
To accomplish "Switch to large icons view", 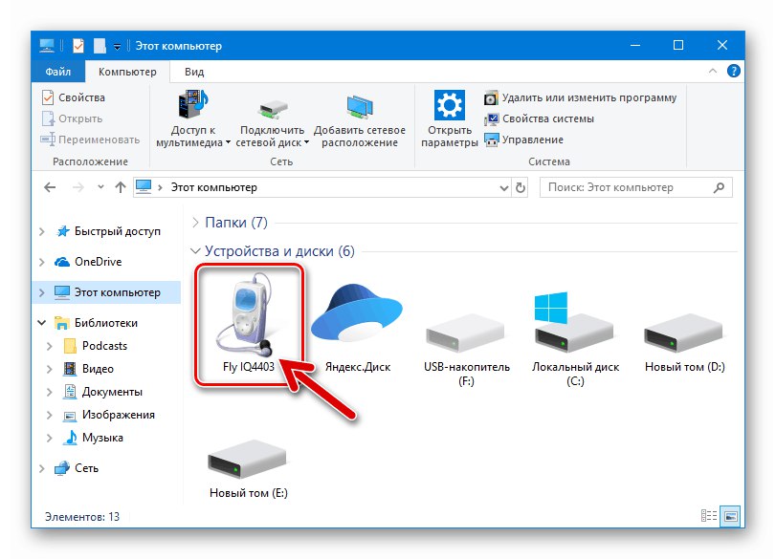I will 730,516.
